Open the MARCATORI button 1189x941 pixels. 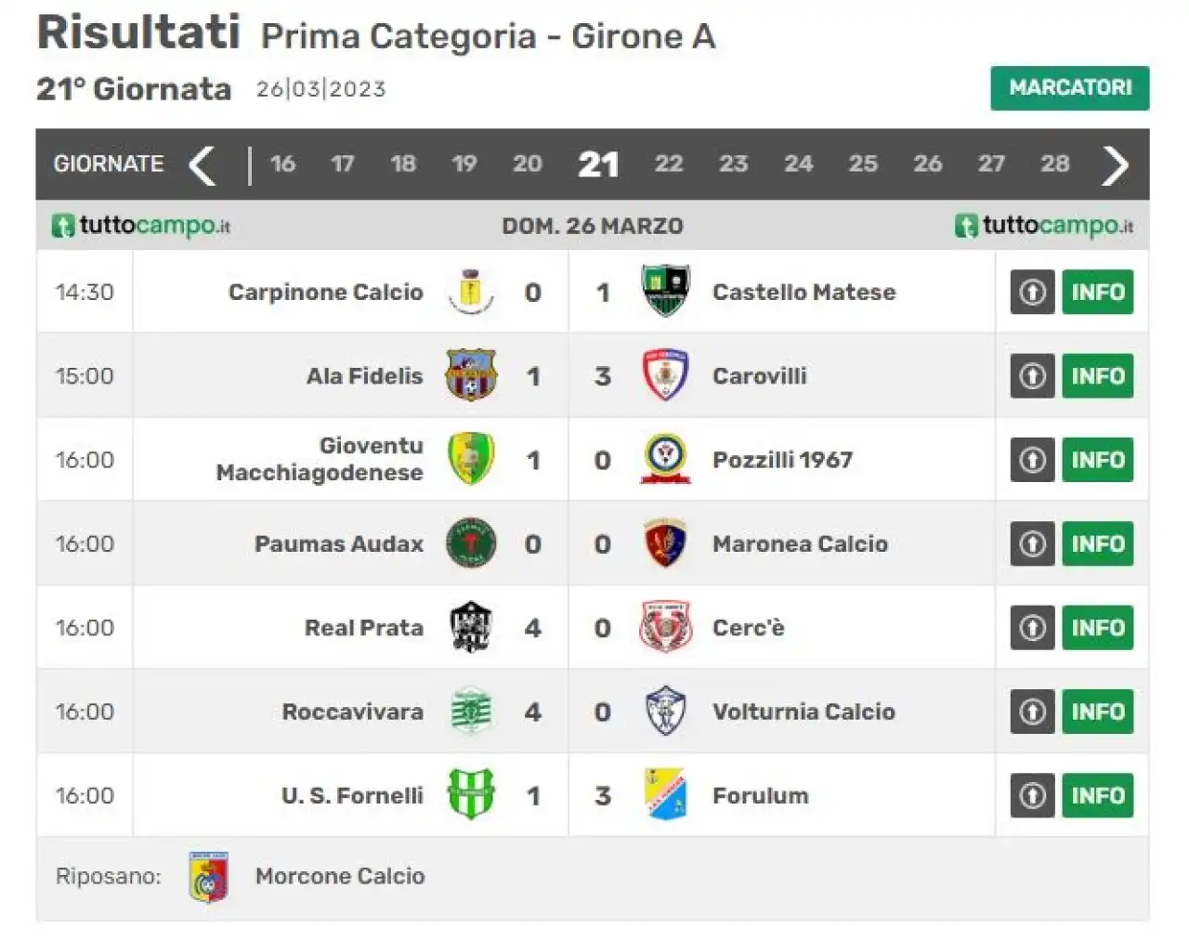pyautogui.click(x=1070, y=88)
